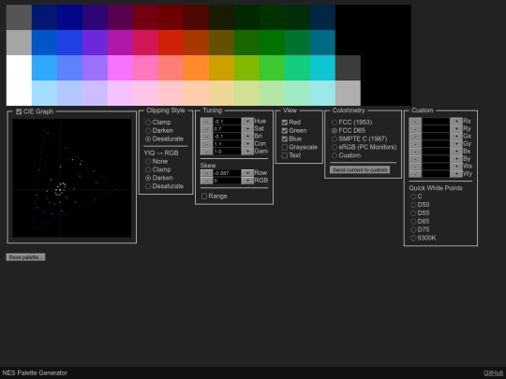
Task: Decrease the Sat tuning value
Action: point(206,128)
